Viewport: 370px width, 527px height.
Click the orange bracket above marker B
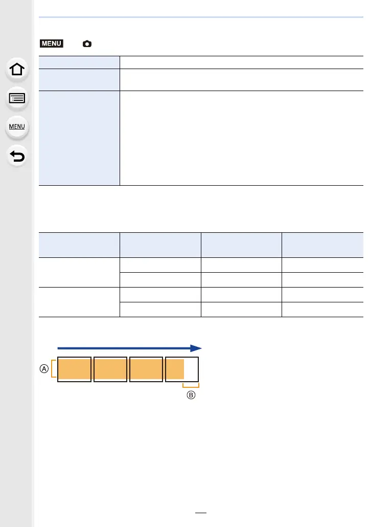point(191,385)
